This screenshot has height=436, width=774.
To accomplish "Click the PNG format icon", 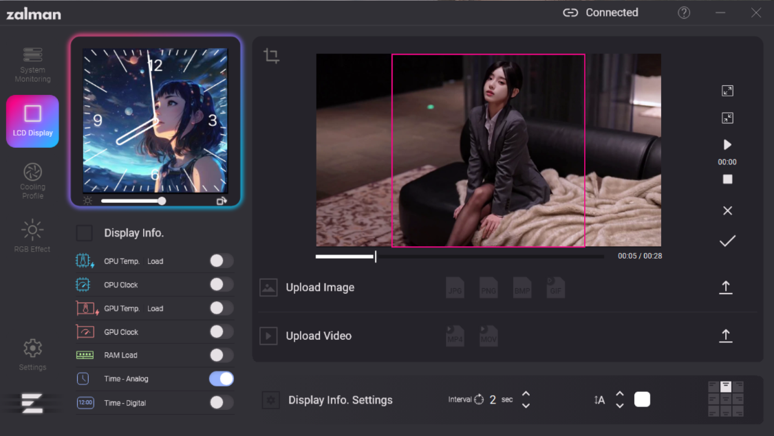I will (x=488, y=287).
